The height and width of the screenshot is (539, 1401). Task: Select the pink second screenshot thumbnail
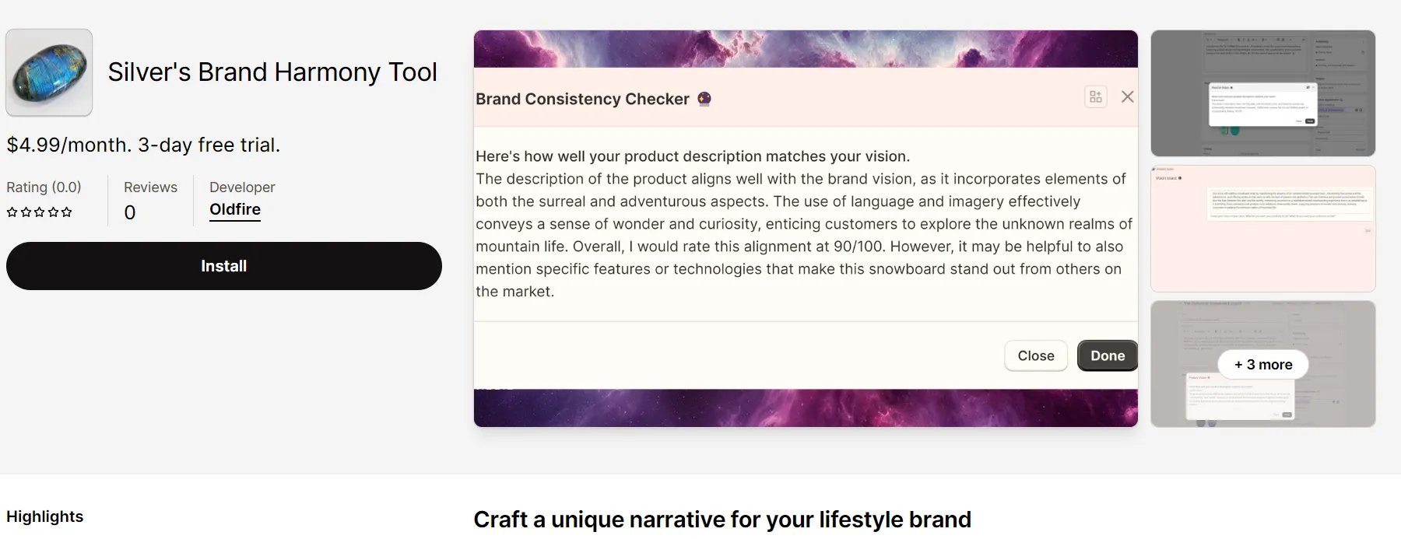[1262, 229]
